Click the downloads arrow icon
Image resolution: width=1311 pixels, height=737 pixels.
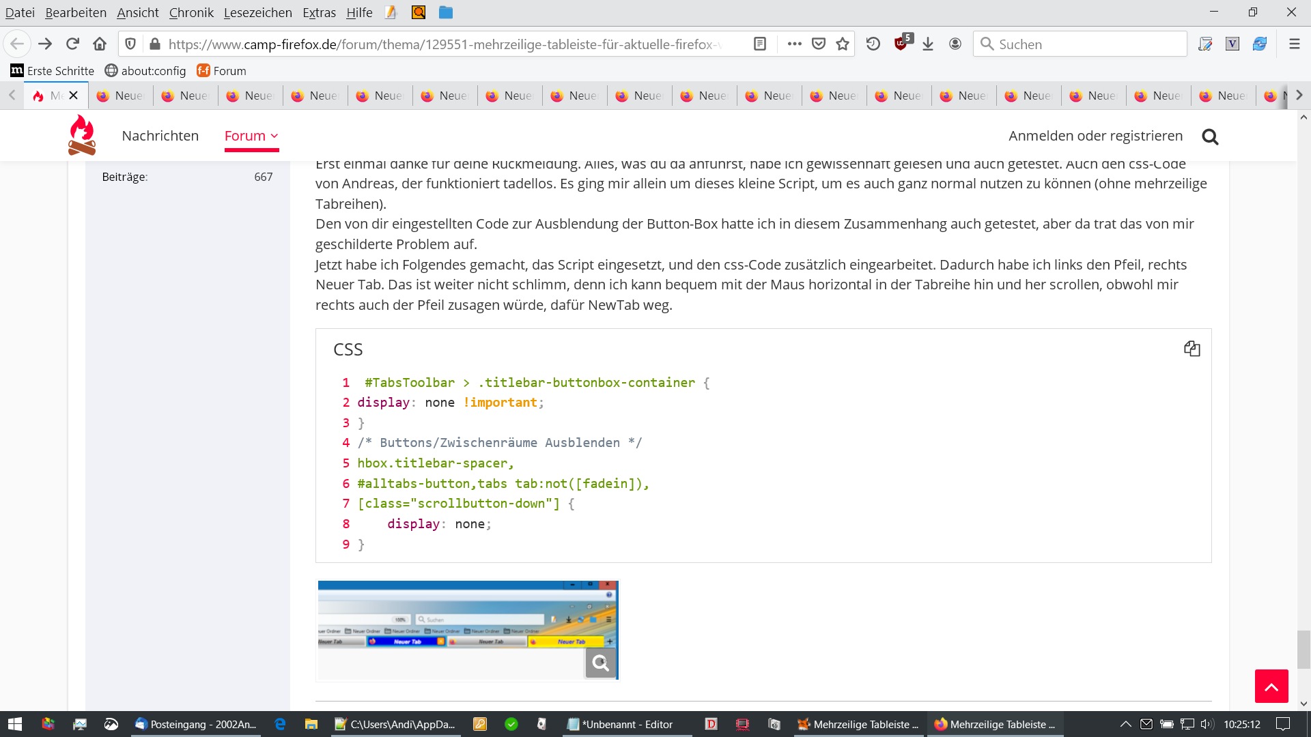coord(928,44)
